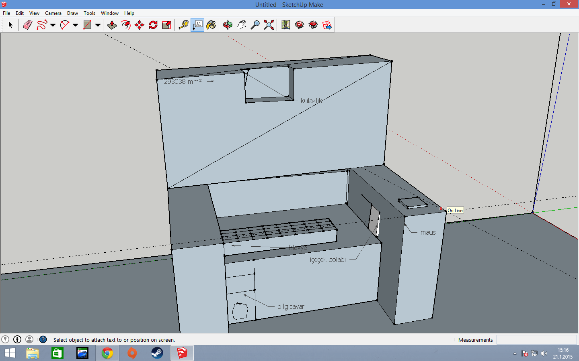This screenshot has width=579, height=361.
Task: Click the Instructor help button
Action: [43, 339]
